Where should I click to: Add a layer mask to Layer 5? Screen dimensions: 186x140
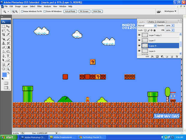(x=157, y=57)
